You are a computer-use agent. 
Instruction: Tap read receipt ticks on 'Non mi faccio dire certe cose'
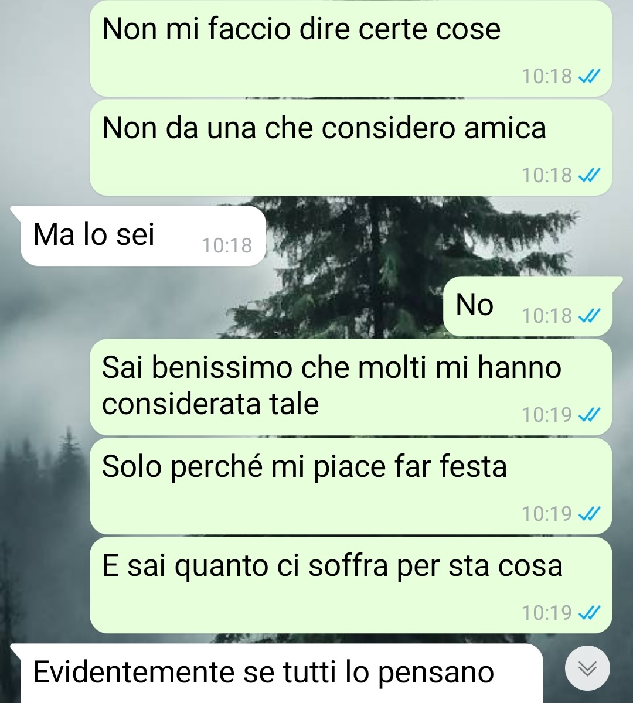tap(589, 76)
